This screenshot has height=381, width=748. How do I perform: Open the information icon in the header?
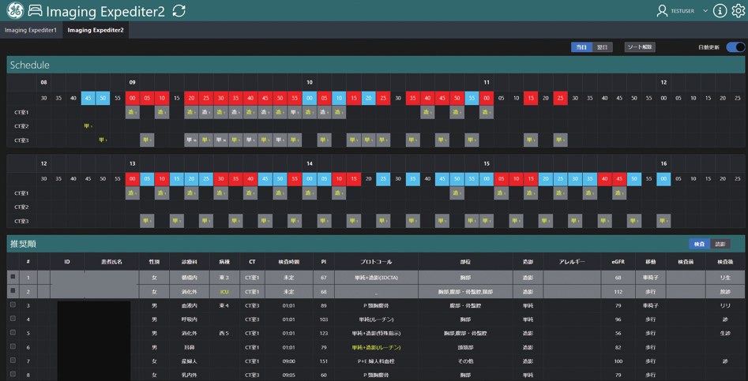720,11
